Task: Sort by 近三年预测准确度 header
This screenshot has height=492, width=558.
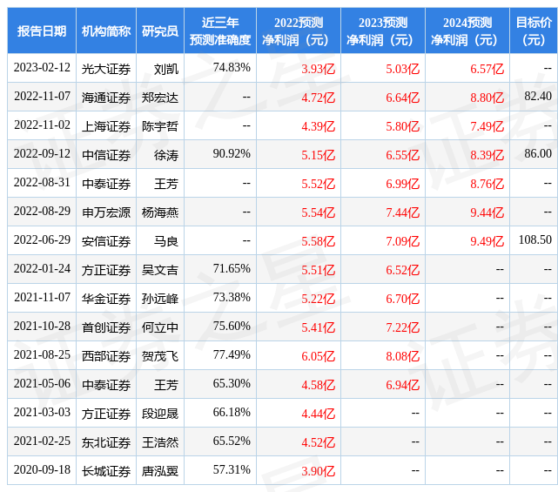Action: pos(220,30)
